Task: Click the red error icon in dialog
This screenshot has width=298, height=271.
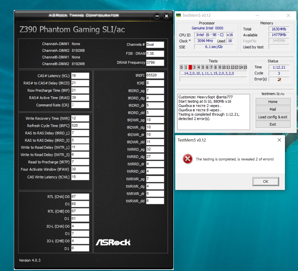Action: pyautogui.click(x=187, y=159)
